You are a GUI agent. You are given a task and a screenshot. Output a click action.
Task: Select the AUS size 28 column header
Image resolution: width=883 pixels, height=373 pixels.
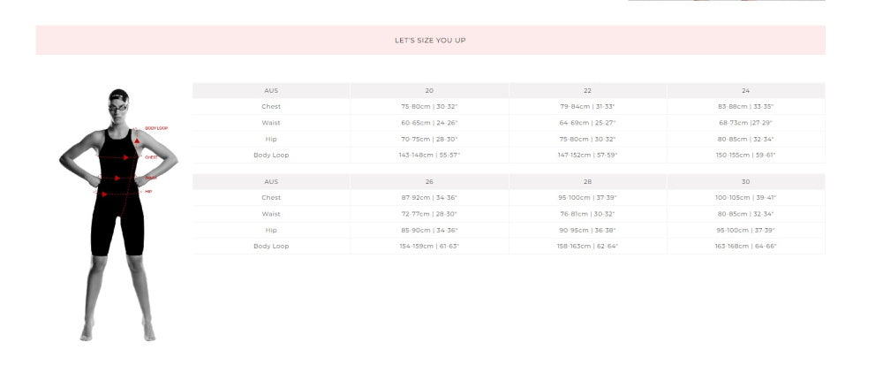coord(587,181)
